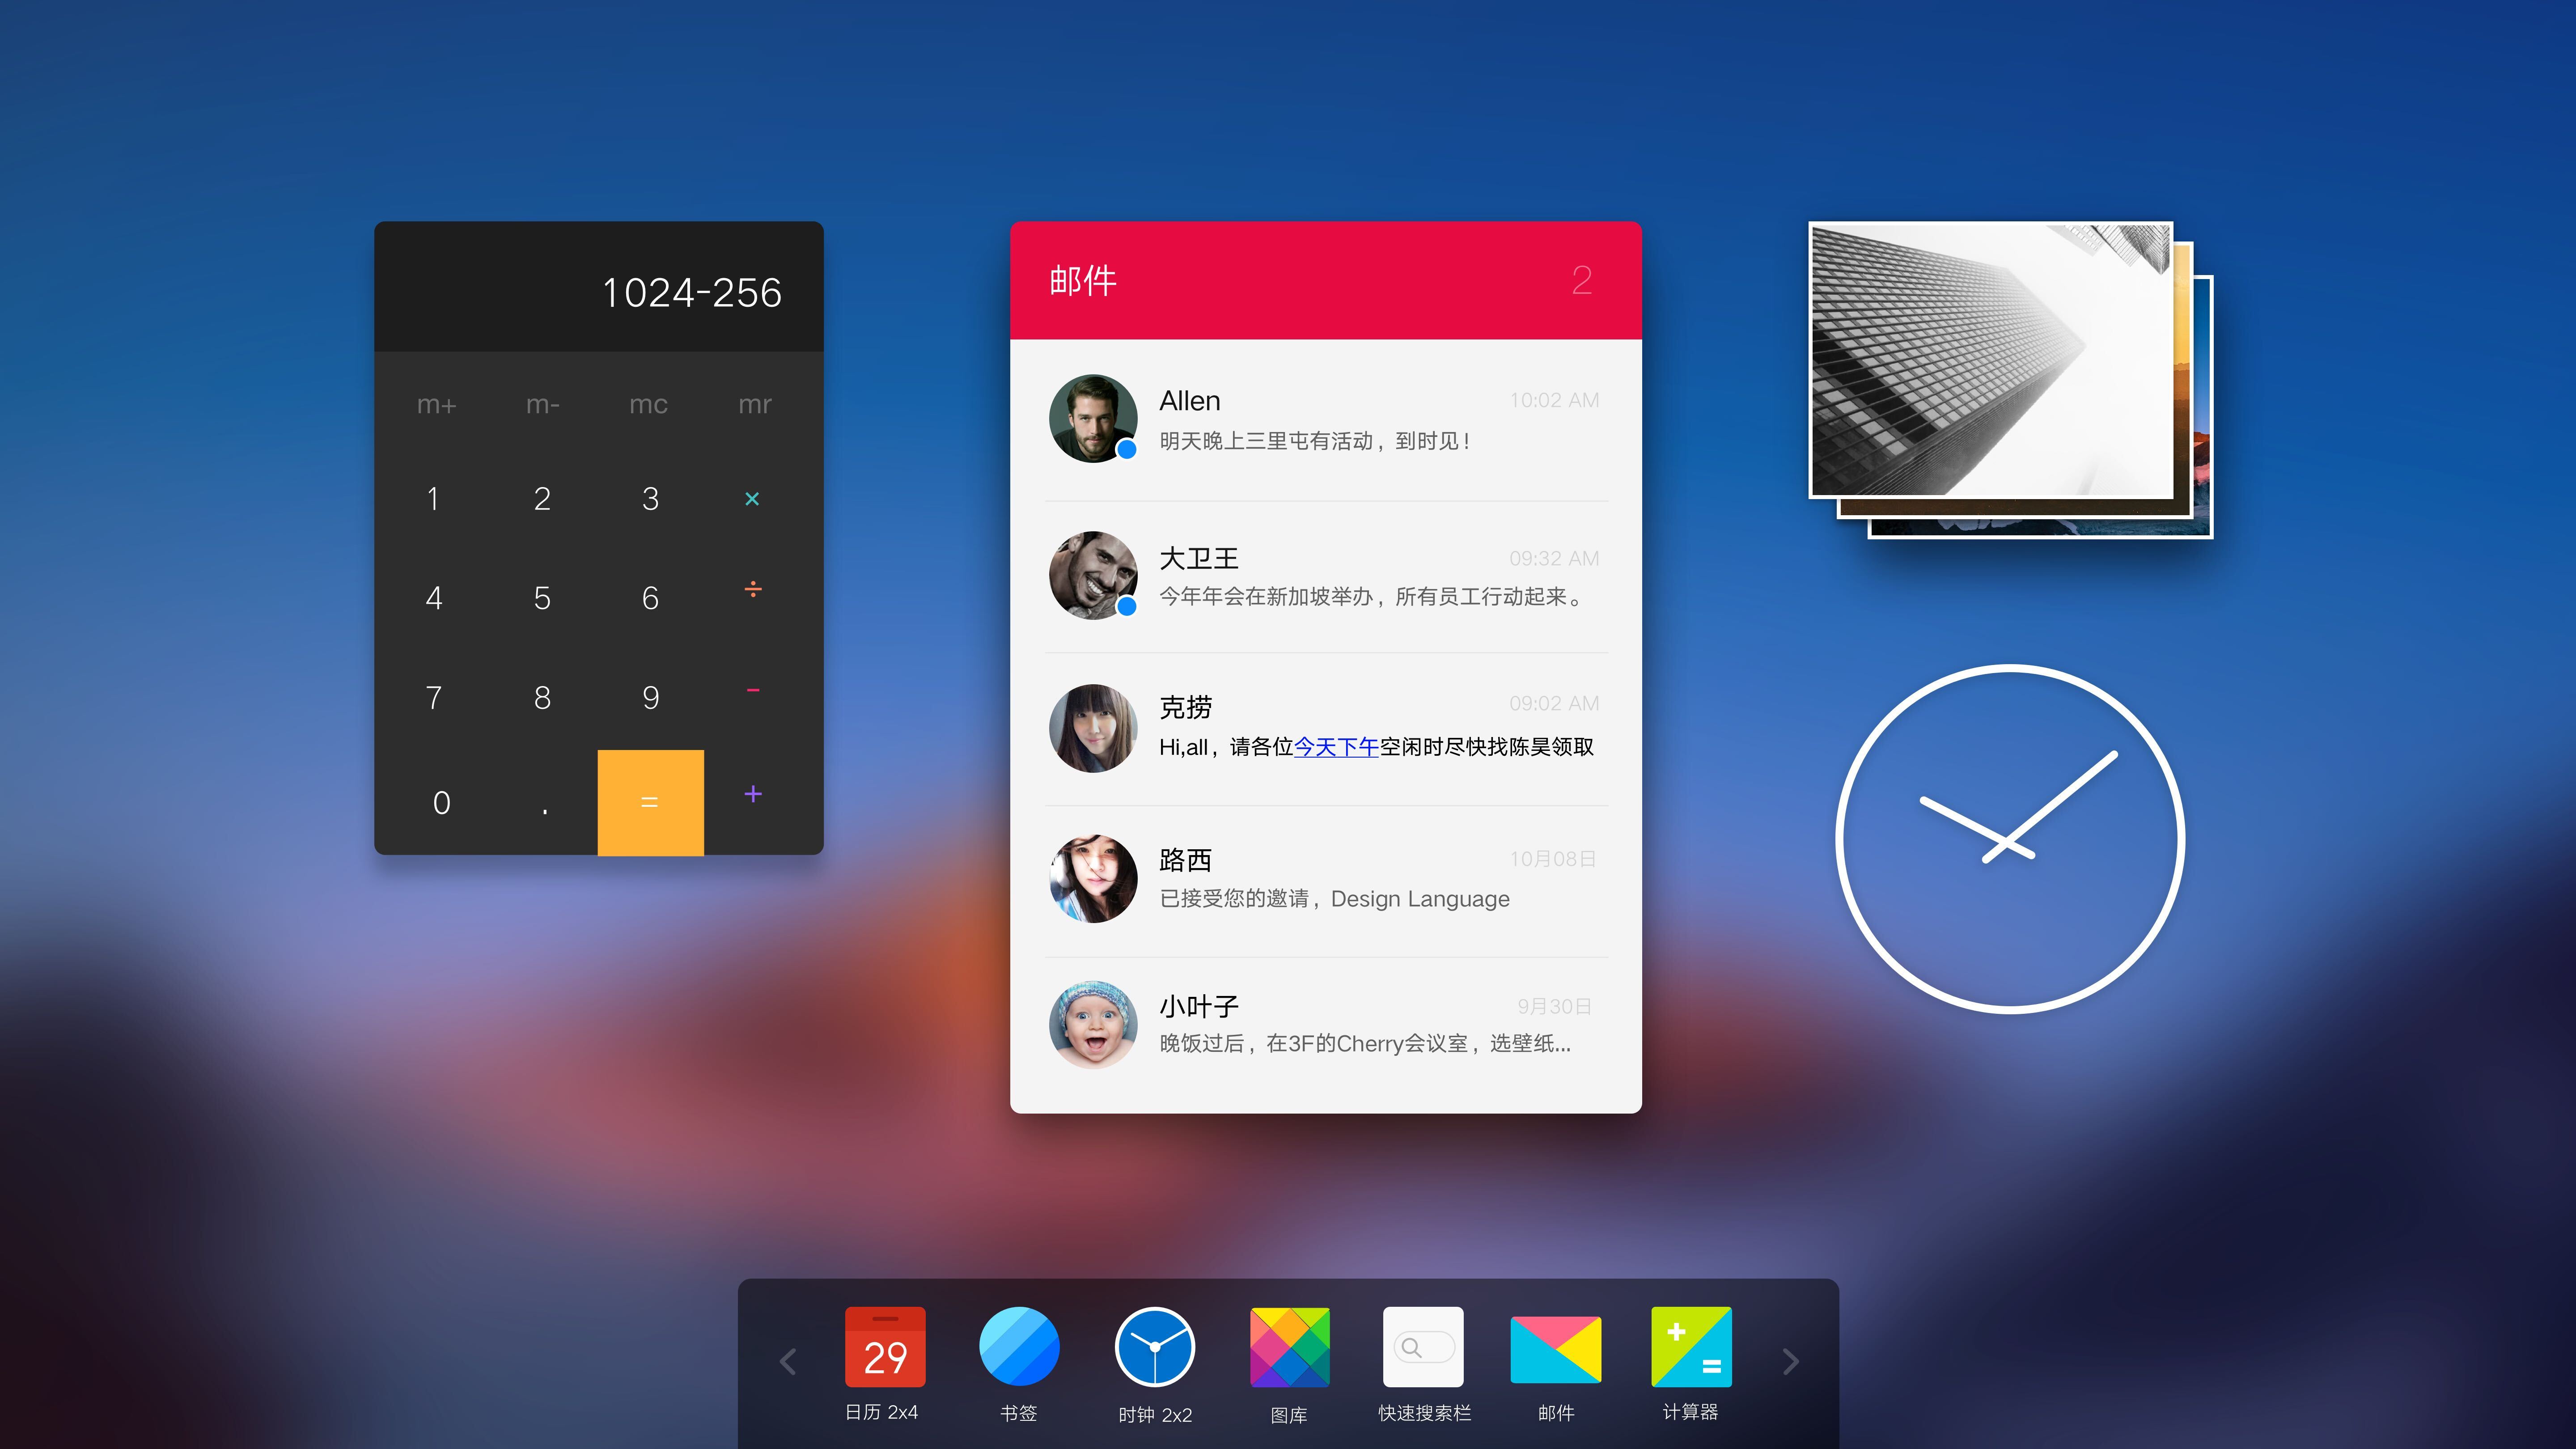Viewport: 2576px width, 1449px height.
Task: Open the 日历 2x4 calendar widget icon
Action: click(885, 1346)
